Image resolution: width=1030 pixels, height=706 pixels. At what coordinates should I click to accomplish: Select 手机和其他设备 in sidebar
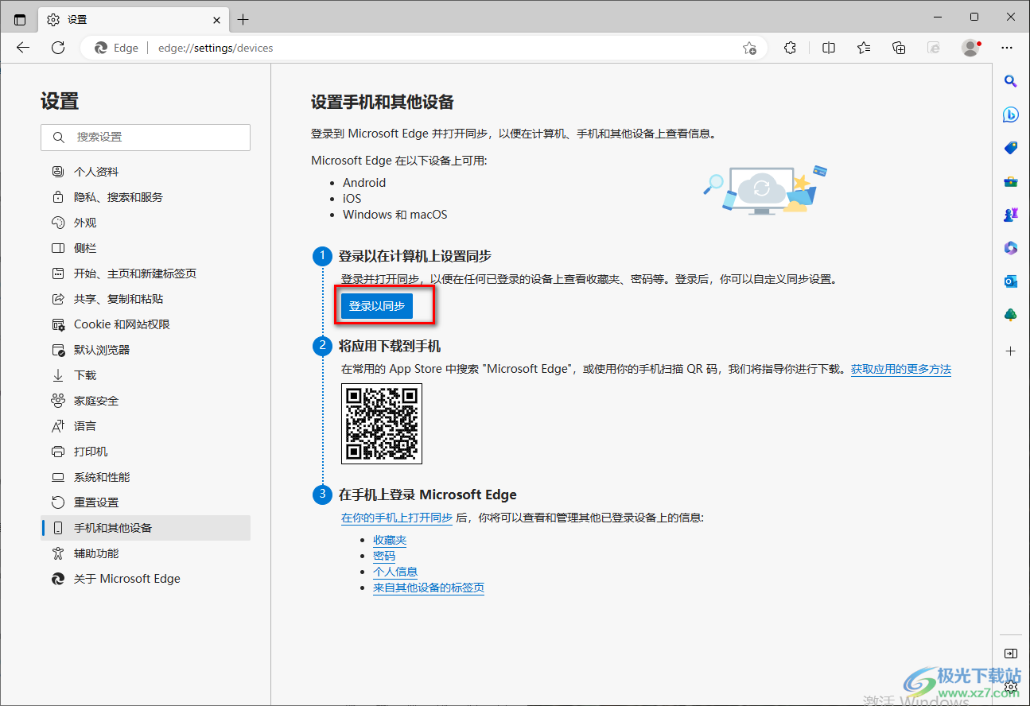(146, 528)
